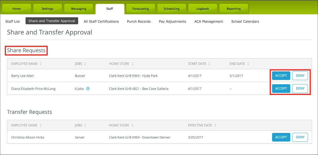Click the Share and Transfer Approval page title
318x155 pixels.
50,32
